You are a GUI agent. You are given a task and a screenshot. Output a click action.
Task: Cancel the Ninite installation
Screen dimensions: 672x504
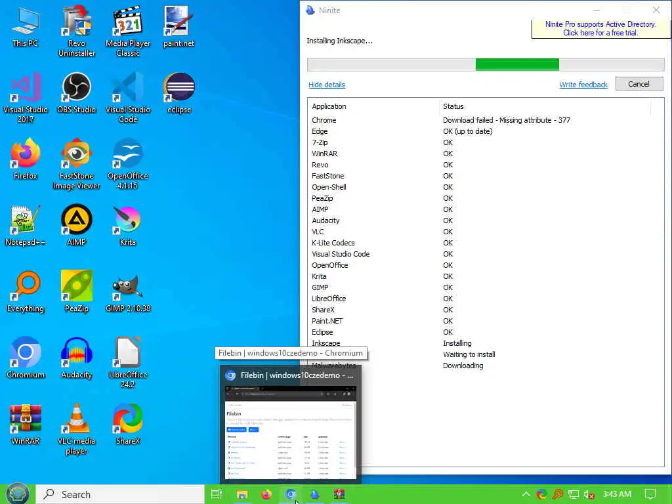(639, 84)
